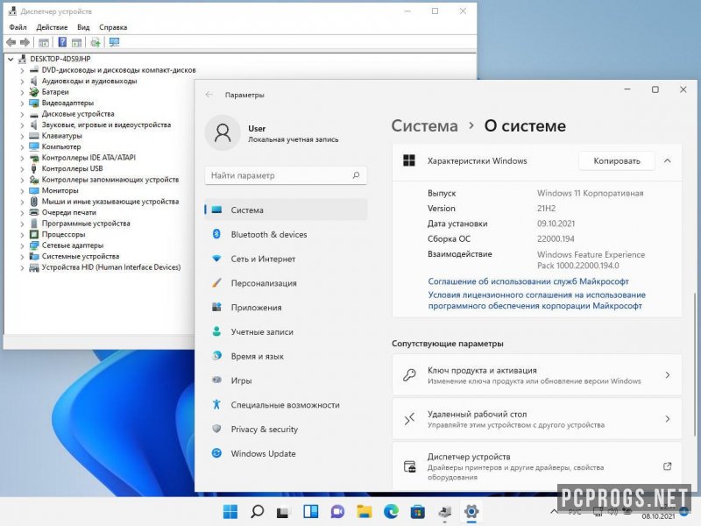Open the Действие menu
This screenshot has width=701, height=526.
[x=52, y=27]
